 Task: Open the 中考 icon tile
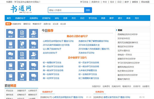pos(33,65)
